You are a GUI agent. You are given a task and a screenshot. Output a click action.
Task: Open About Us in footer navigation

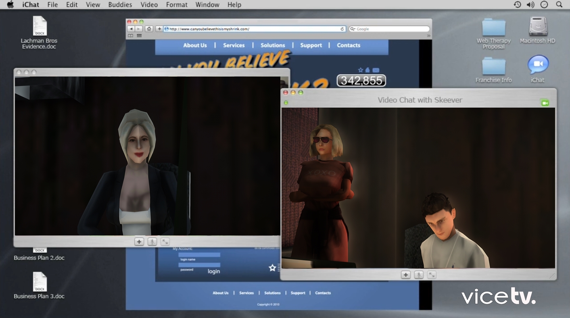pyautogui.click(x=221, y=293)
